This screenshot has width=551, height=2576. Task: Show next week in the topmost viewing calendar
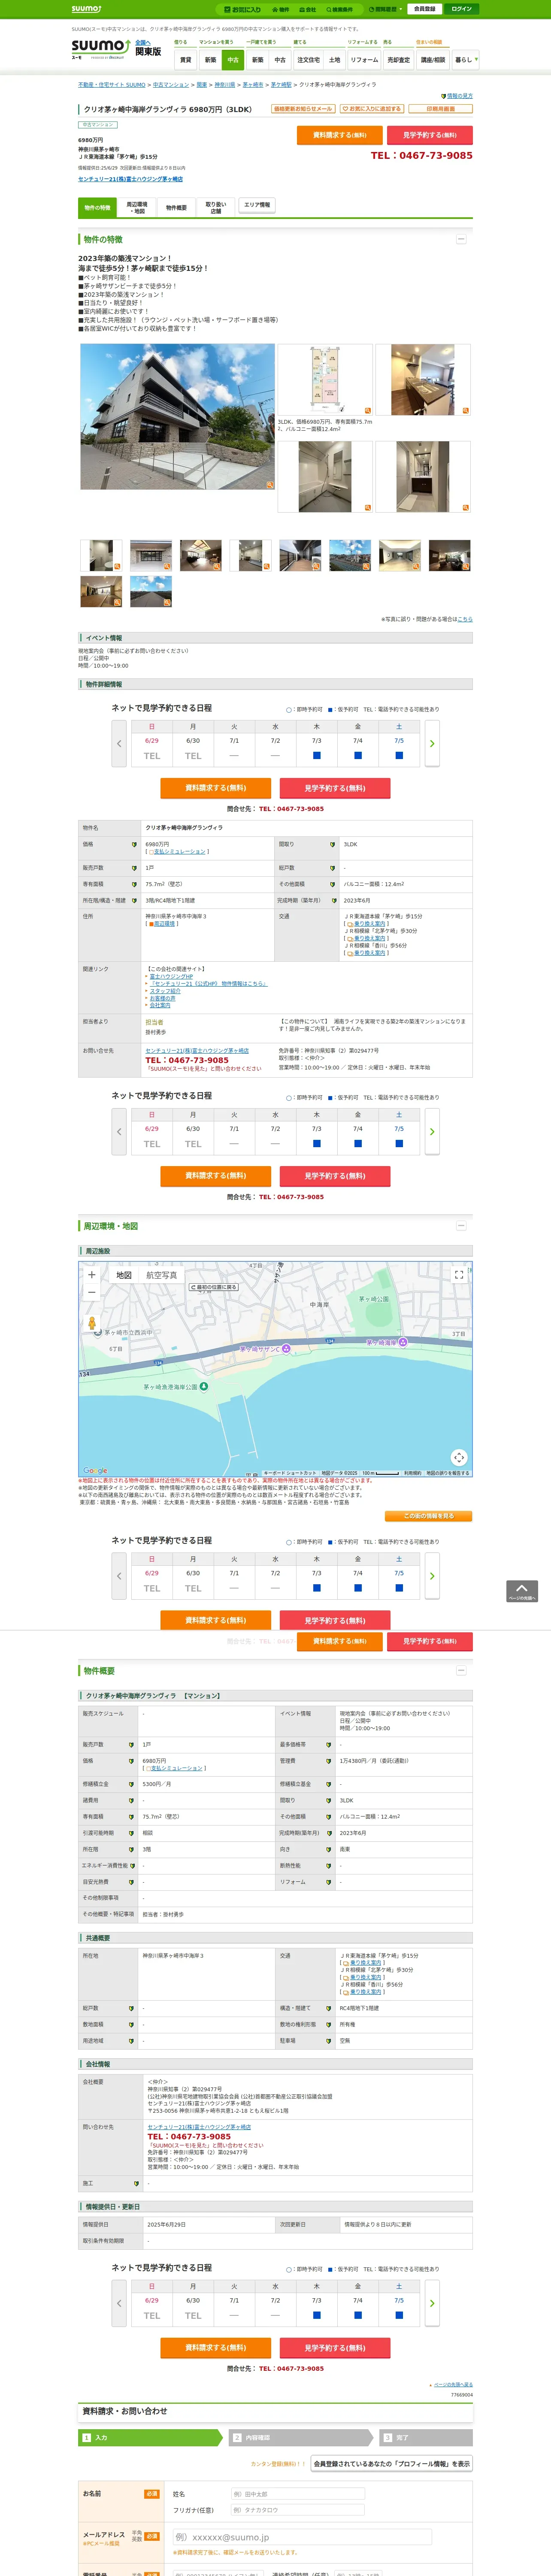432,744
